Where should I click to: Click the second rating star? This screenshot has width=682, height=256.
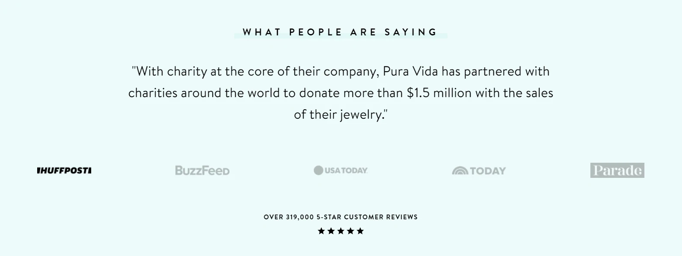331,231
